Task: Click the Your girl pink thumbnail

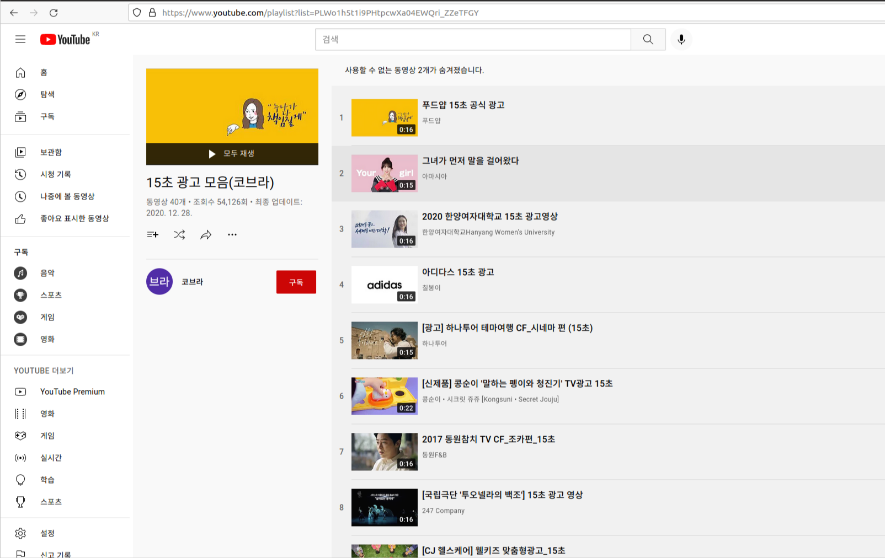Action: click(x=385, y=173)
